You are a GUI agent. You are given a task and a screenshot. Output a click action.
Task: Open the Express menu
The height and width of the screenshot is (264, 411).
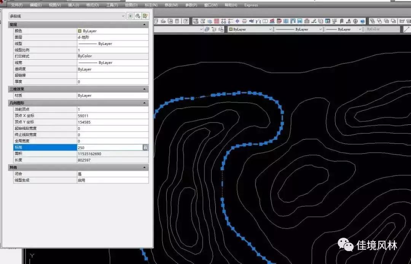(251, 5)
